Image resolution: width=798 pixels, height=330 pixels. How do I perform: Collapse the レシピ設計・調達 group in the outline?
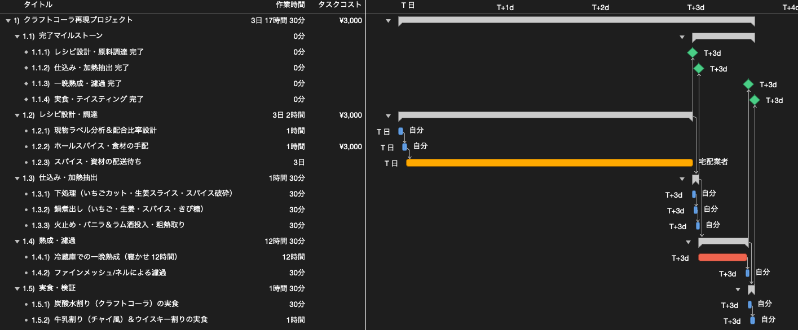click(x=17, y=115)
